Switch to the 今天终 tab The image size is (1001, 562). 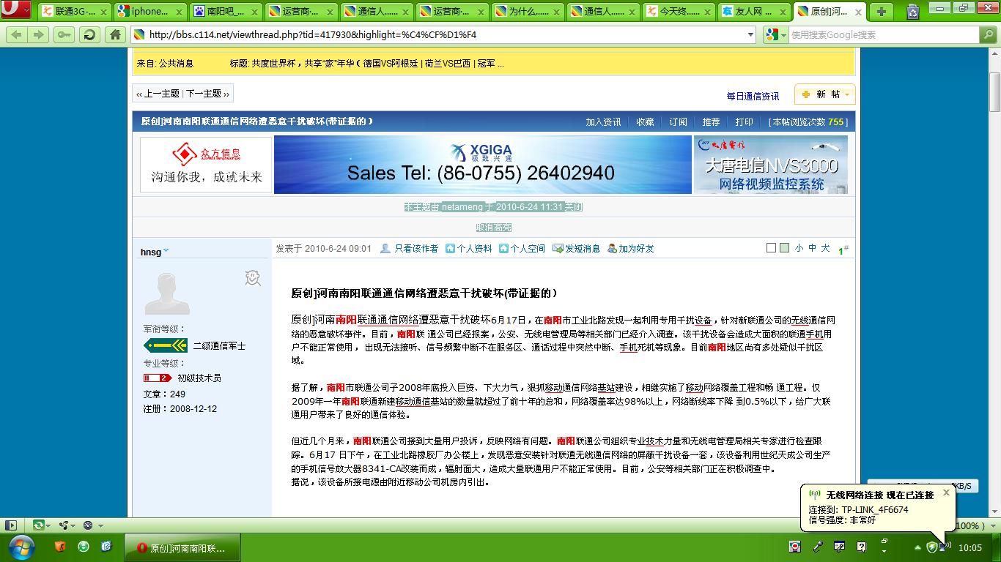tap(679, 12)
